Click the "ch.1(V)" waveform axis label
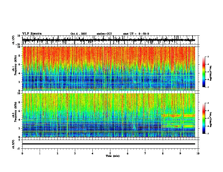The height and width of the screenshot is (172, 223). pyautogui.click(x=14, y=40)
